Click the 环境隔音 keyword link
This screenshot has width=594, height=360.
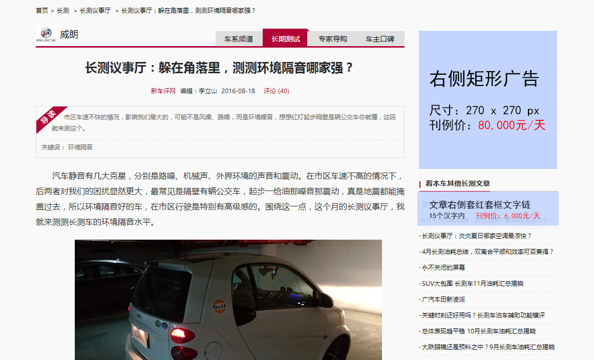(80, 147)
